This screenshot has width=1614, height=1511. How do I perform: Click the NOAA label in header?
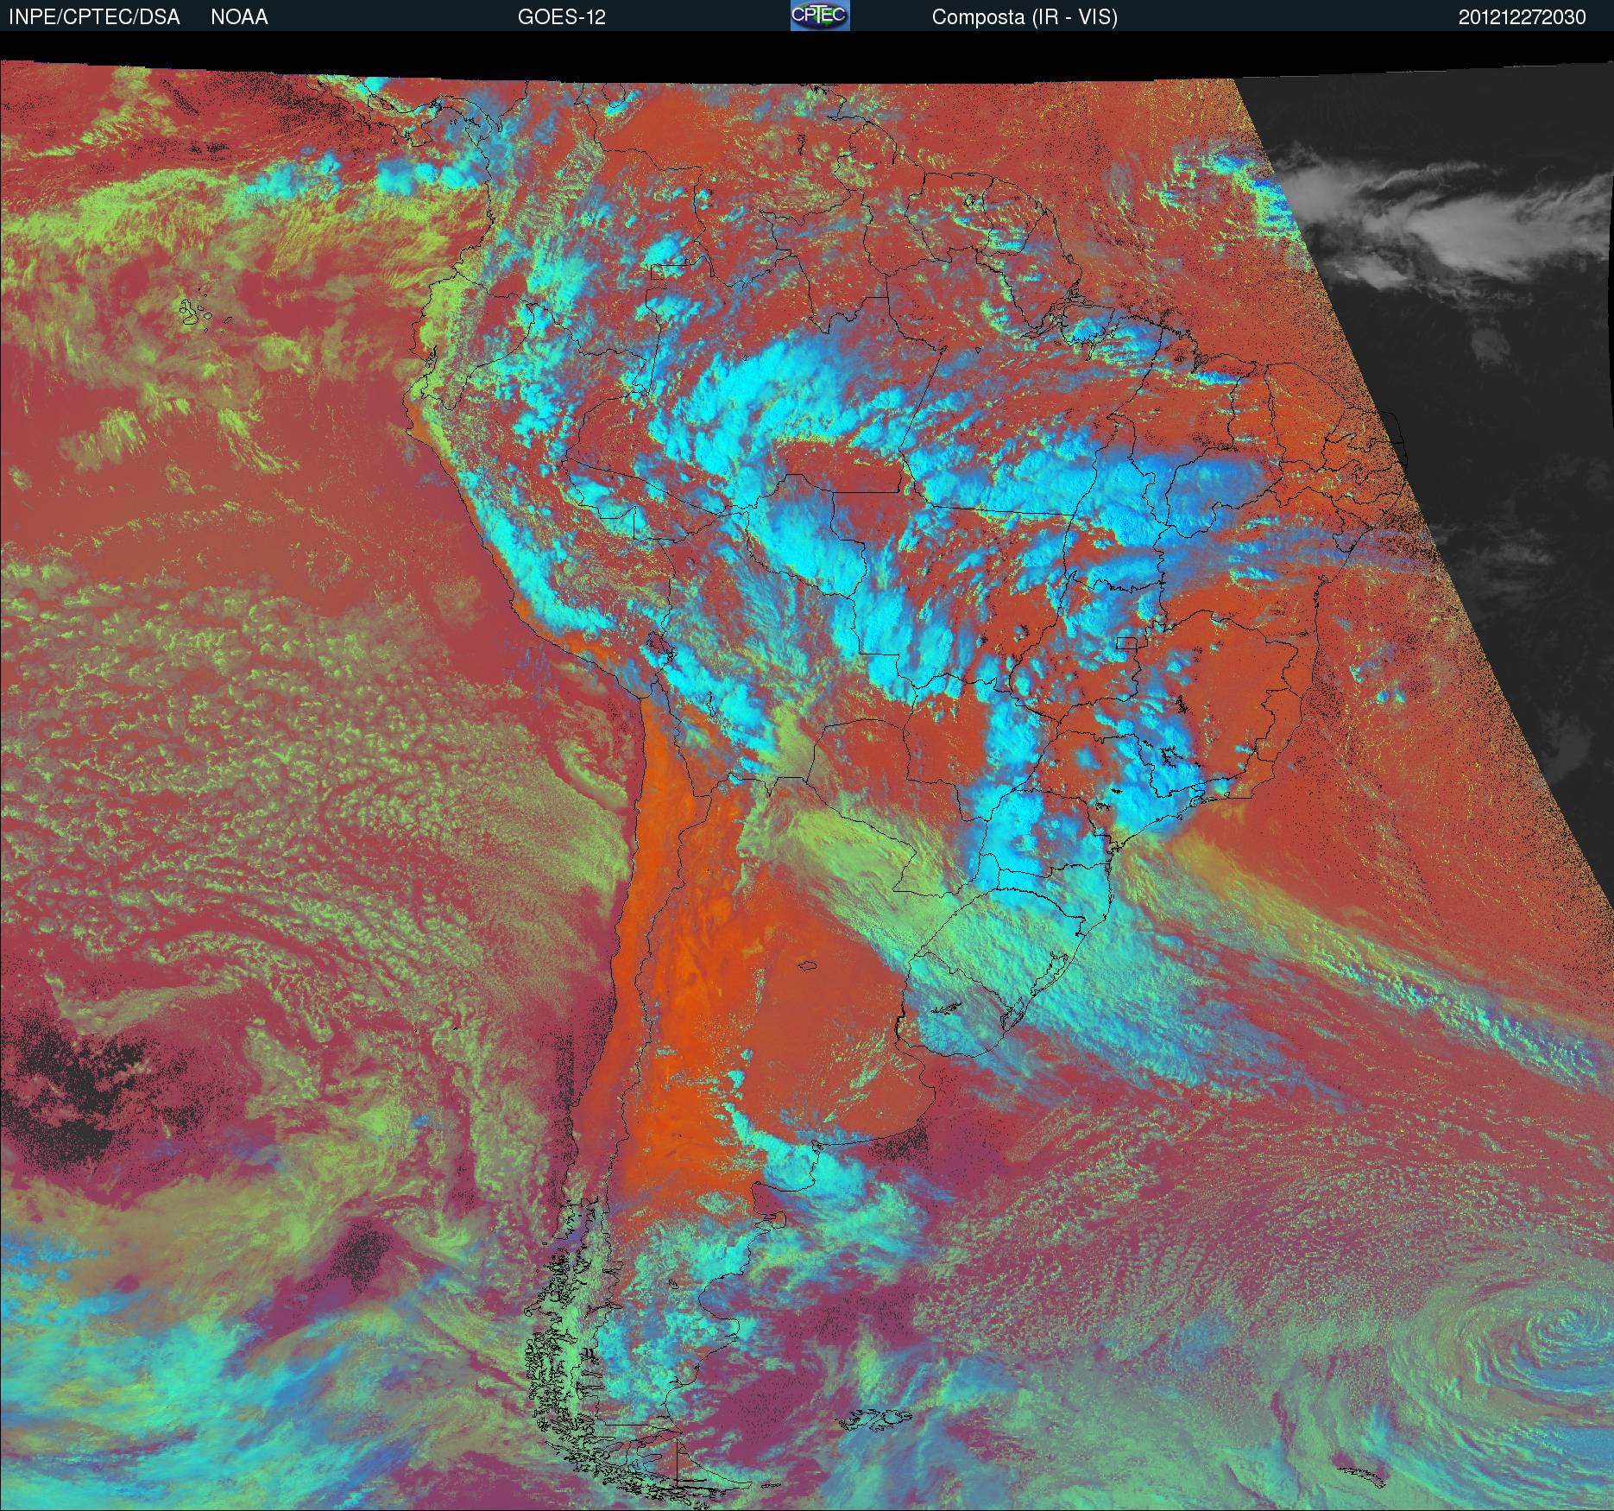click(239, 17)
